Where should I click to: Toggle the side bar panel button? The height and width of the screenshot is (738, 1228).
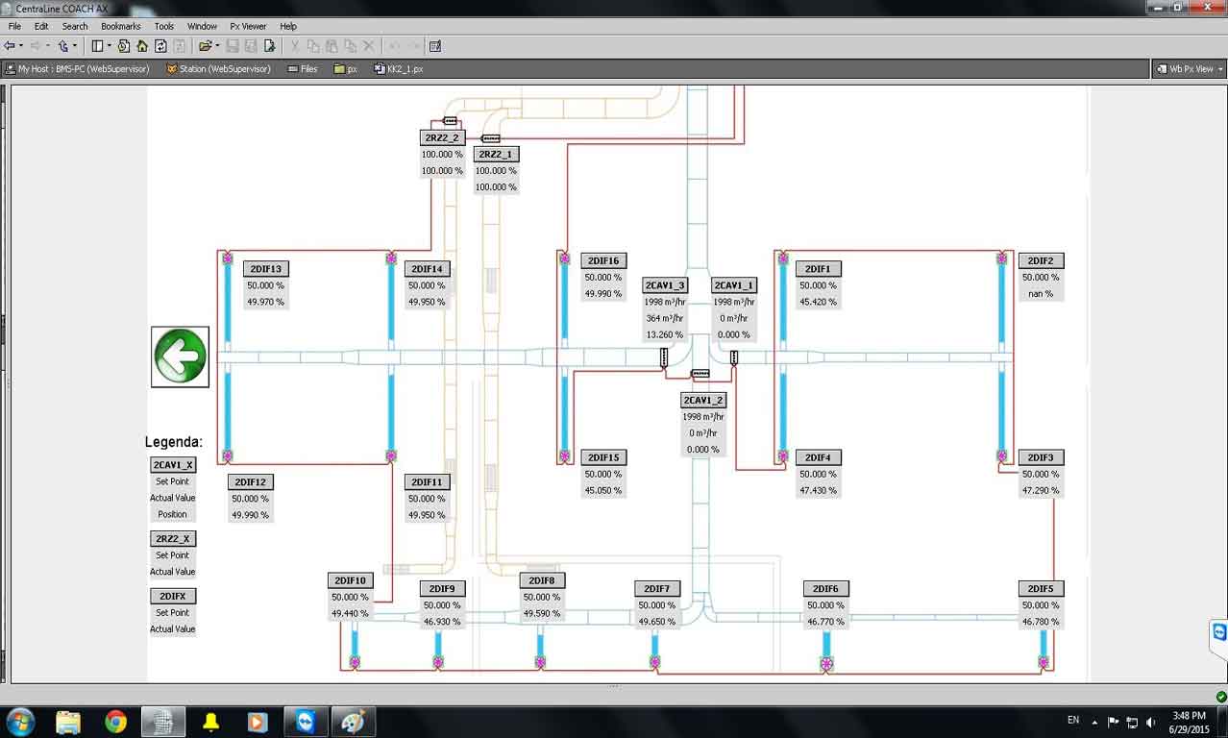point(97,45)
